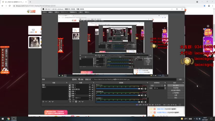The height and width of the screenshot is (121, 215).
Task: Adjust first mixer channel volume slider
Action: click(118, 89)
